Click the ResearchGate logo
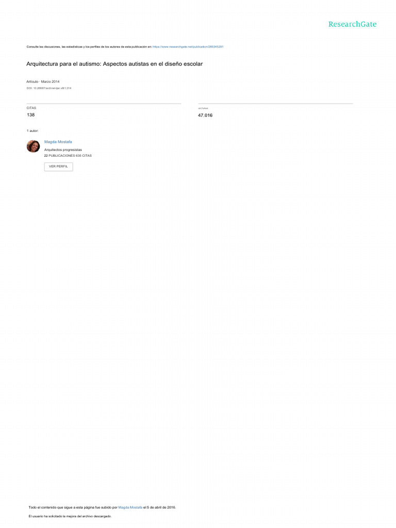This screenshot has width=396, height=528. (352, 24)
